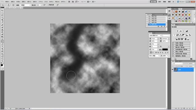Show more workspaces with double-arrow button
196x110 pixels.
point(173,2)
